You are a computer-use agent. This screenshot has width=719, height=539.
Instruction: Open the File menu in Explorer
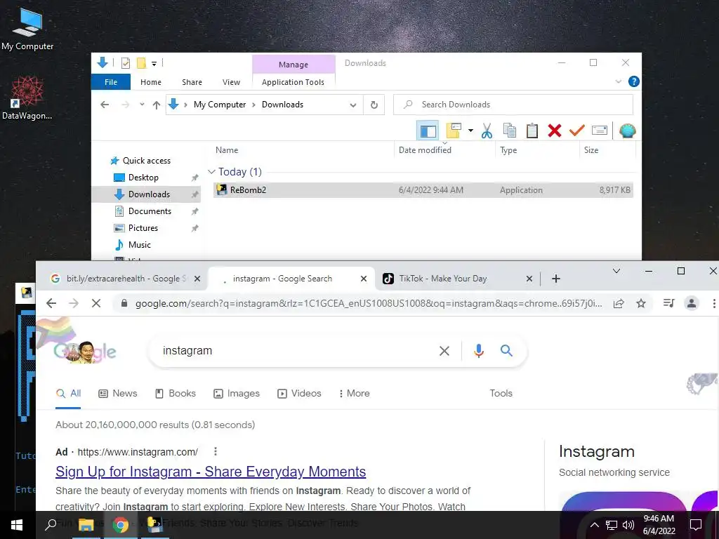point(111,82)
